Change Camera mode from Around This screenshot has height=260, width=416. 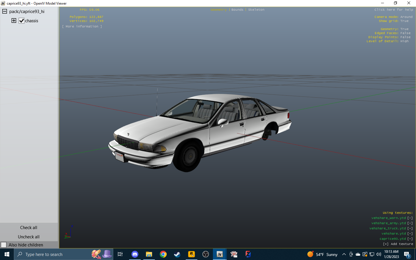[406, 17]
